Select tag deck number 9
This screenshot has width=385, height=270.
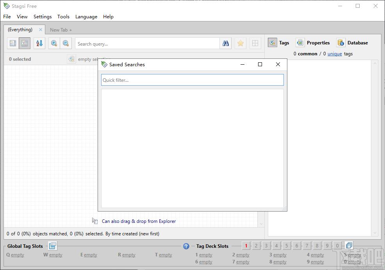[327, 246]
